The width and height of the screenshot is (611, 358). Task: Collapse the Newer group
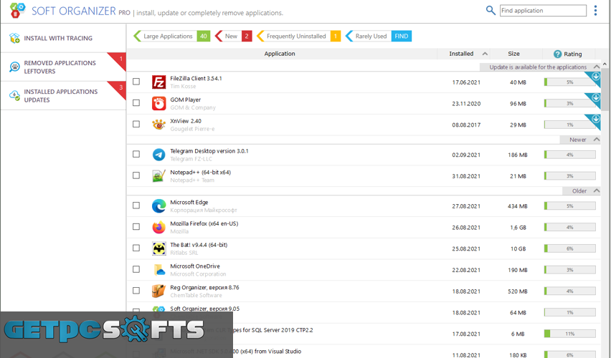pos(596,140)
